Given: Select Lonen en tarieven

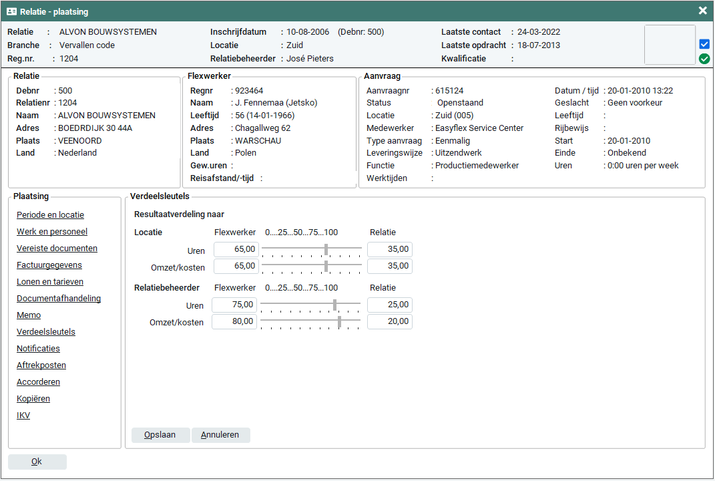Looking at the screenshot, I should pyautogui.click(x=50, y=282).
